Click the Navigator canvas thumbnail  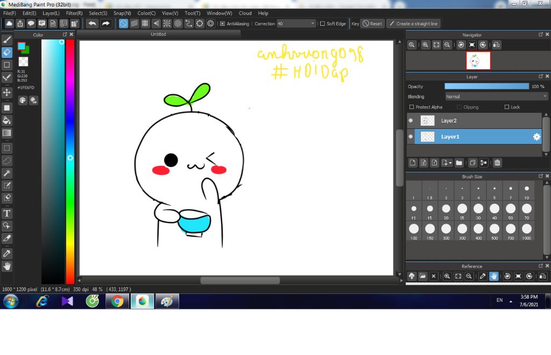478,61
